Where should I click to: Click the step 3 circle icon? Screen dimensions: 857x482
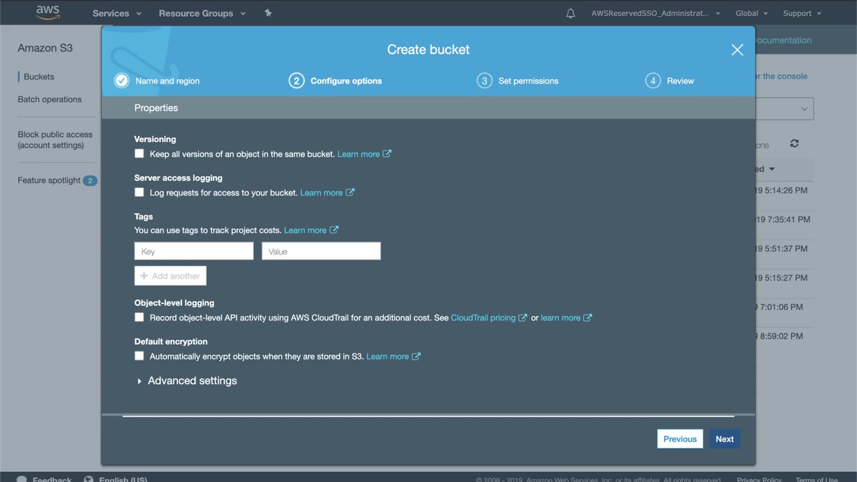484,80
